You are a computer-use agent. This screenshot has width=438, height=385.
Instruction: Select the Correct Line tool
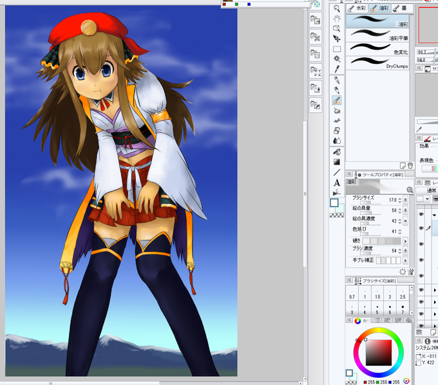337,193
